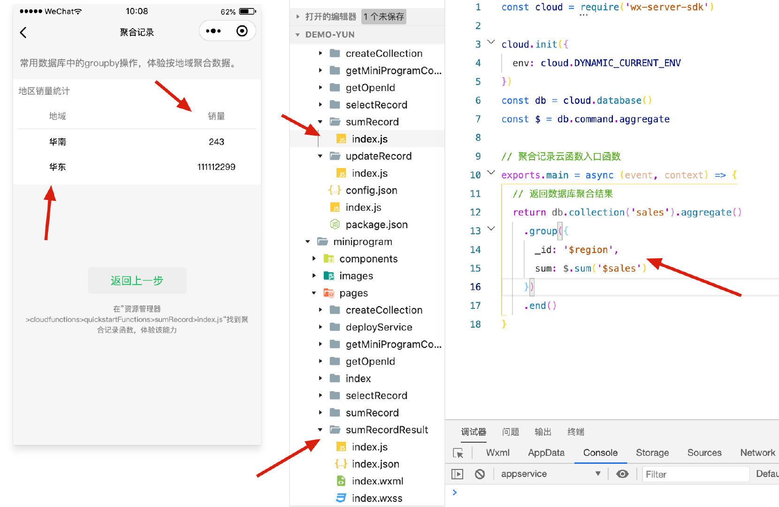This screenshot has width=779, height=507.
Task: Open the Network devtools tab
Action: [x=757, y=453]
